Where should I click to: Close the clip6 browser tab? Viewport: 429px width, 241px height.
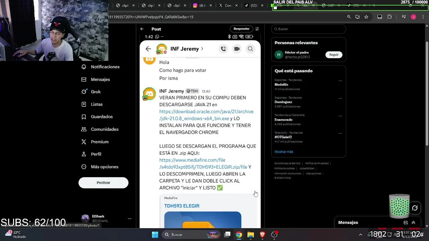click(x=133, y=5)
